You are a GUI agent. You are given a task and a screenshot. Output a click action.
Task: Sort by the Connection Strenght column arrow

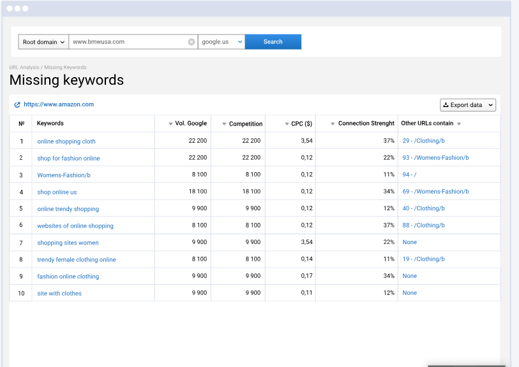pyautogui.click(x=333, y=123)
